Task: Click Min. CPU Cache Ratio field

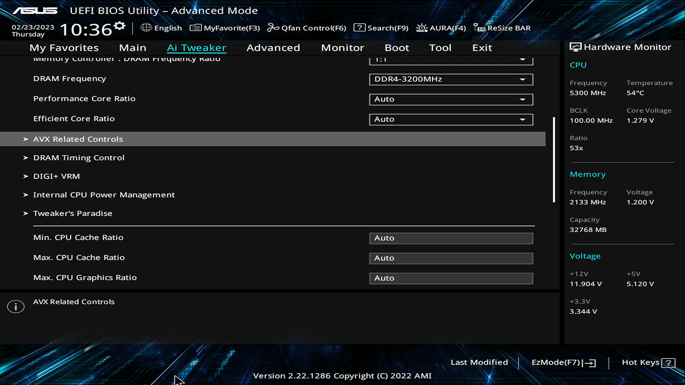Action: tap(451, 238)
